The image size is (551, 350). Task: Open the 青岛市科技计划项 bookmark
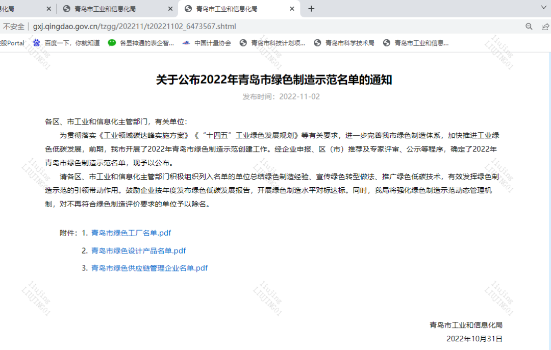pos(272,43)
